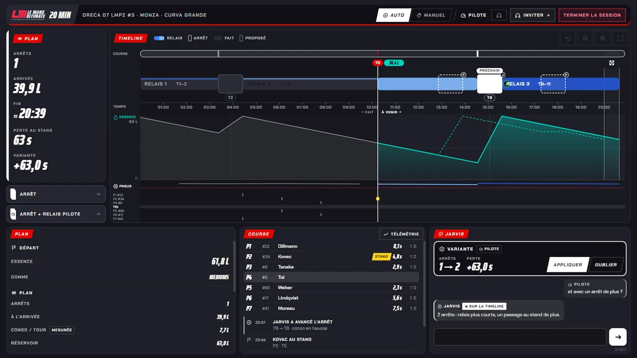Screen dimensions: 637x358
Task: Add a stop with driver change via Arrêt + Relais Pilote
Action: coord(56,214)
